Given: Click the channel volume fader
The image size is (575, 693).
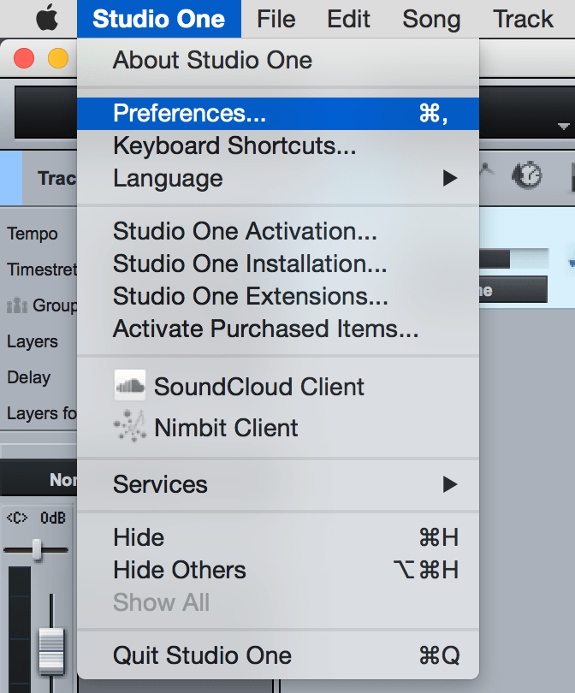Looking at the screenshot, I should (x=50, y=652).
